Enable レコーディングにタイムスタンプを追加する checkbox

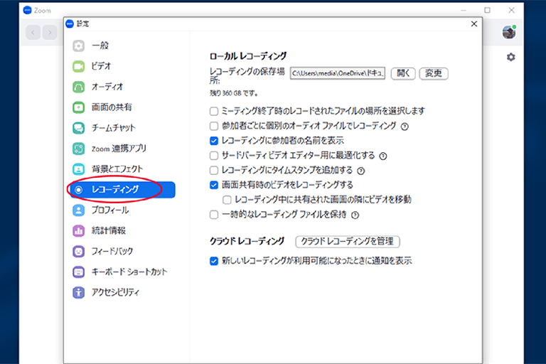tap(214, 171)
